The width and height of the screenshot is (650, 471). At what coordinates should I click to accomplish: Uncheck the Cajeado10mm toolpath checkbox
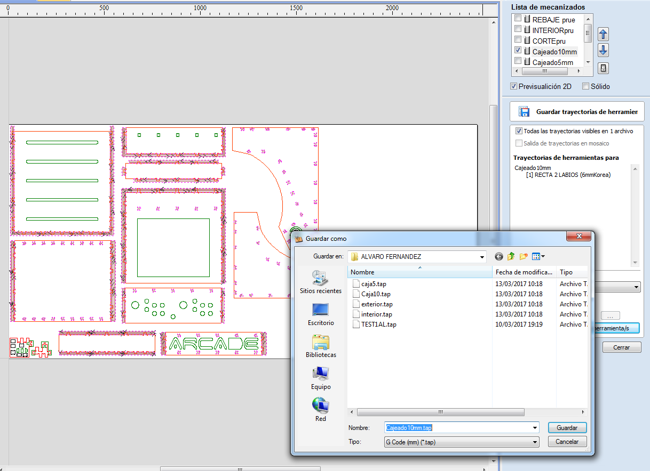518,50
